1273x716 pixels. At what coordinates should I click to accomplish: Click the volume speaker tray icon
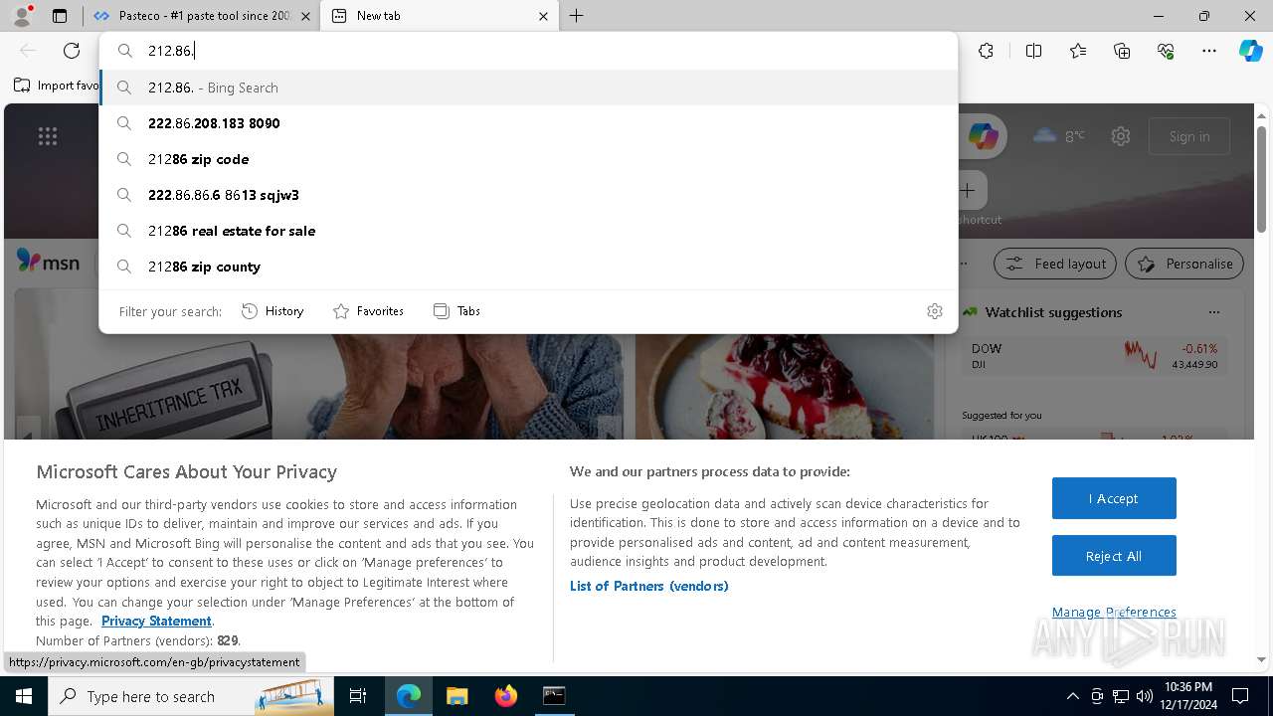(x=1145, y=696)
